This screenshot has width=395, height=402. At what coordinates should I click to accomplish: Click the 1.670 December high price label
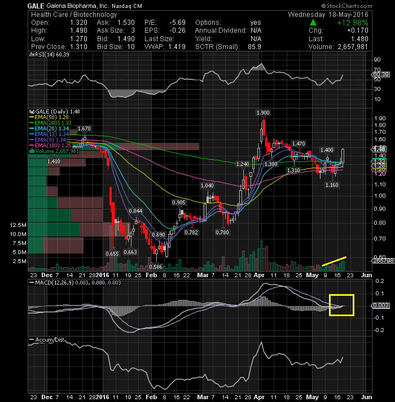tap(84, 128)
